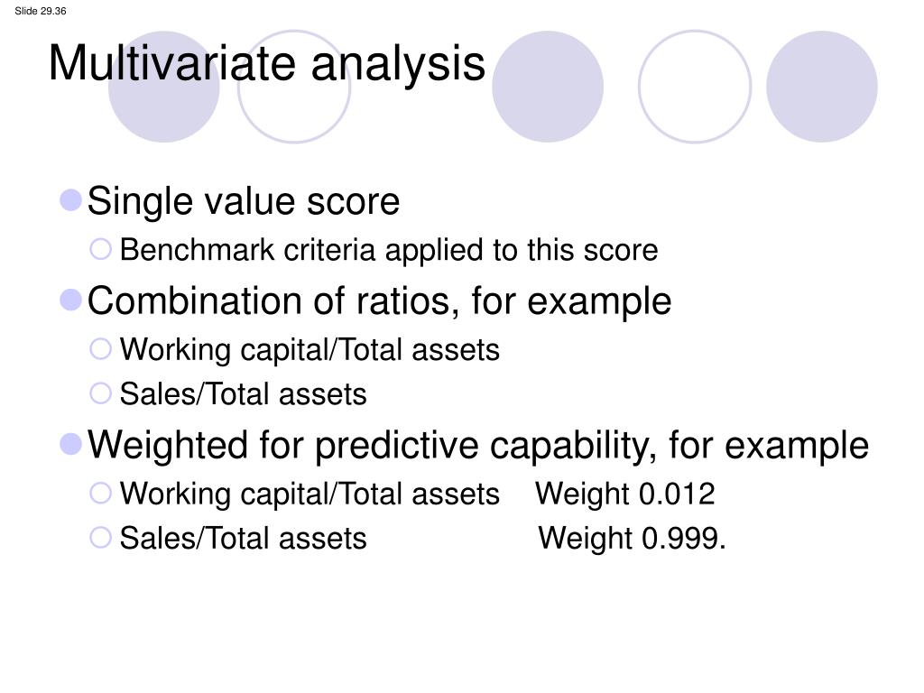Click the filled lavender circle after 'analysis'

(x=548, y=87)
